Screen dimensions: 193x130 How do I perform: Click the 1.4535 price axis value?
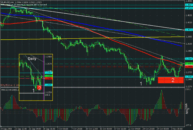pyautogui.click(x=189, y=15)
